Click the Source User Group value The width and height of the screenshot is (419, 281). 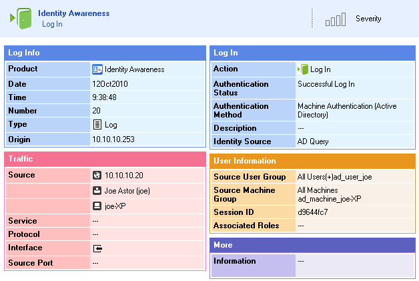pos(334,177)
